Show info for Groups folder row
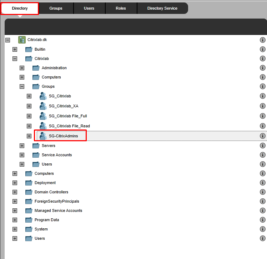 coord(263,86)
